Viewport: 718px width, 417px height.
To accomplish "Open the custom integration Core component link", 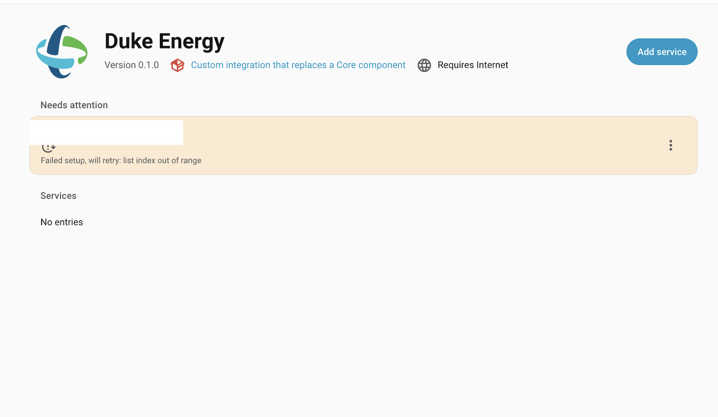I will [x=298, y=65].
